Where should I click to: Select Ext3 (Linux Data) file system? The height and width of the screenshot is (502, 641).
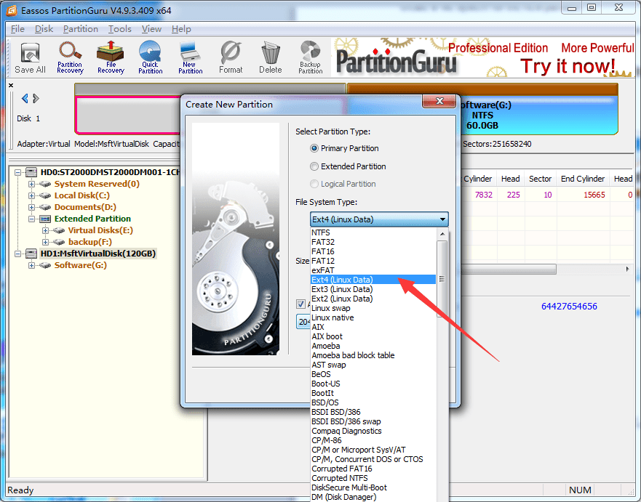(343, 288)
